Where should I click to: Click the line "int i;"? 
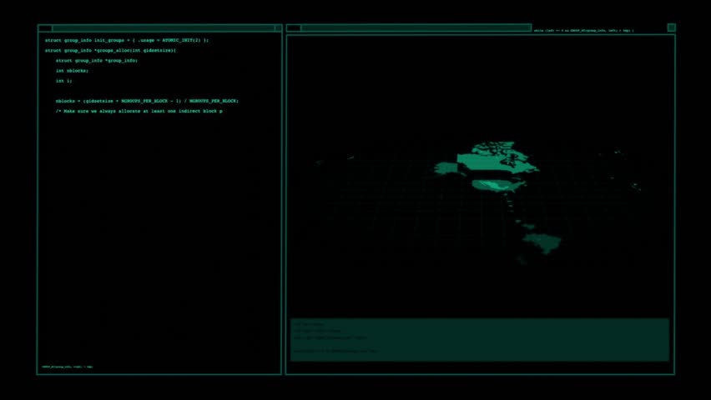click(64, 81)
